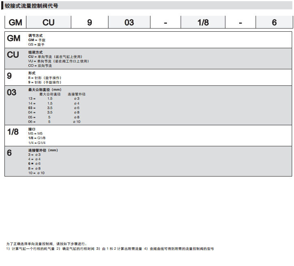Screen dimensions: 294x266
Task: Select the GM cell in the top code row
Action: pos(15,23)
